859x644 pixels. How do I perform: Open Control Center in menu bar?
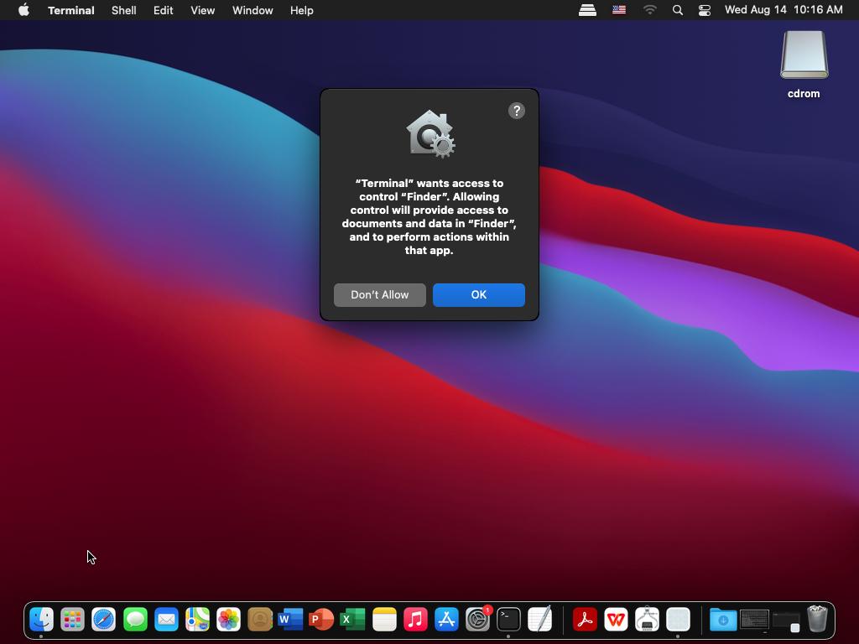705,10
